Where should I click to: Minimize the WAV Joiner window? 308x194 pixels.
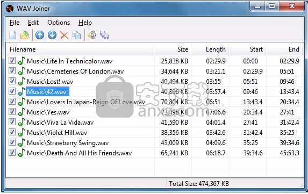(x=257, y=6)
